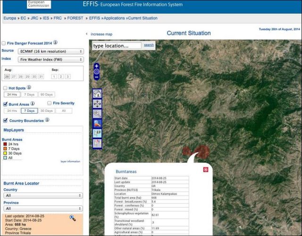Enable the Fire Danger Forecast 2014 checkbox
302x236 pixels.
coord(4,43)
